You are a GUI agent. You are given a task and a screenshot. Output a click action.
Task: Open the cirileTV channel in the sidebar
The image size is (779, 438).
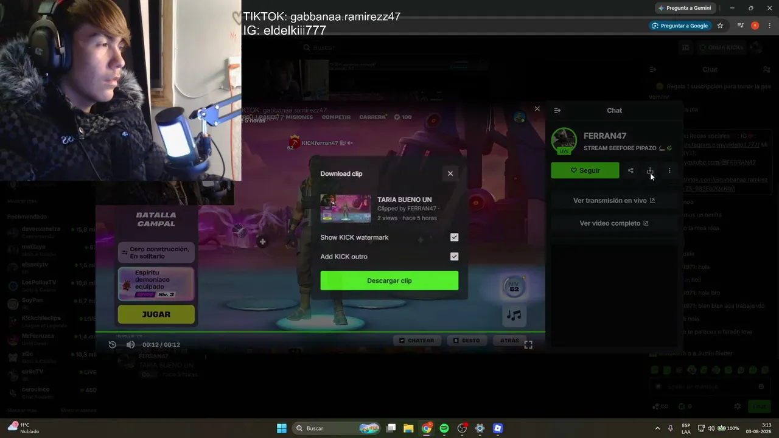[51, 374]
